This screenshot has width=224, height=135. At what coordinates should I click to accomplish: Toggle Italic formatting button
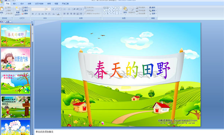pos(36,14)
